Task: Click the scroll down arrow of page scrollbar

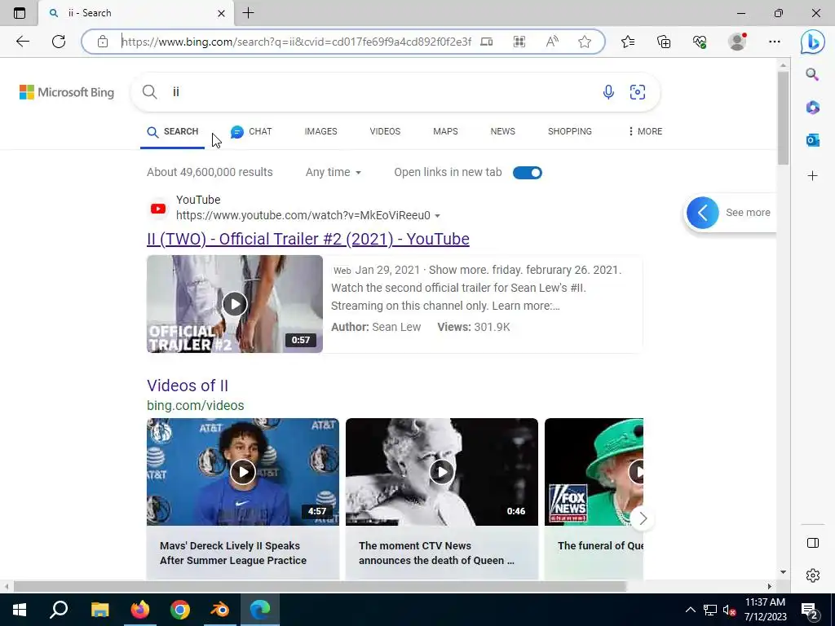Action: tap(783, 573)
